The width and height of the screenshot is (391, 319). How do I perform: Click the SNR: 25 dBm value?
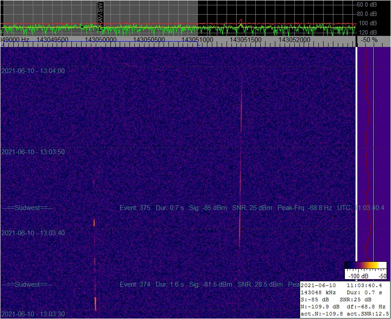pos(252,208)
